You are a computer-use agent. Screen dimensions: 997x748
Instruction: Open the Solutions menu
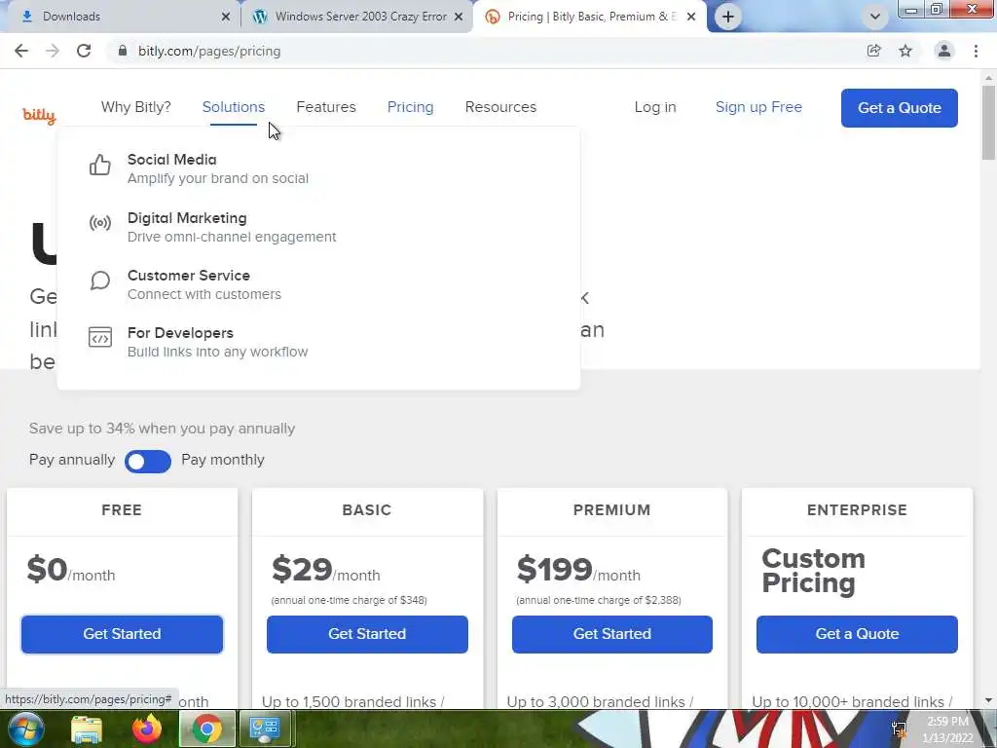point(234,107)
